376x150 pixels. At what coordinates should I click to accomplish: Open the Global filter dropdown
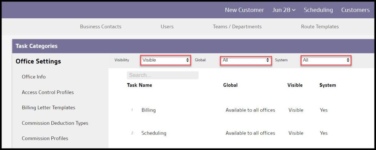pos(246,60)
